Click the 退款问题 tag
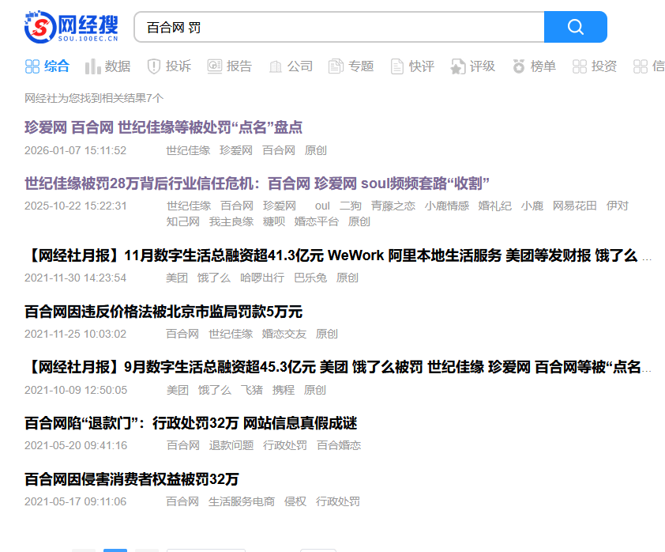 point(231,445)
